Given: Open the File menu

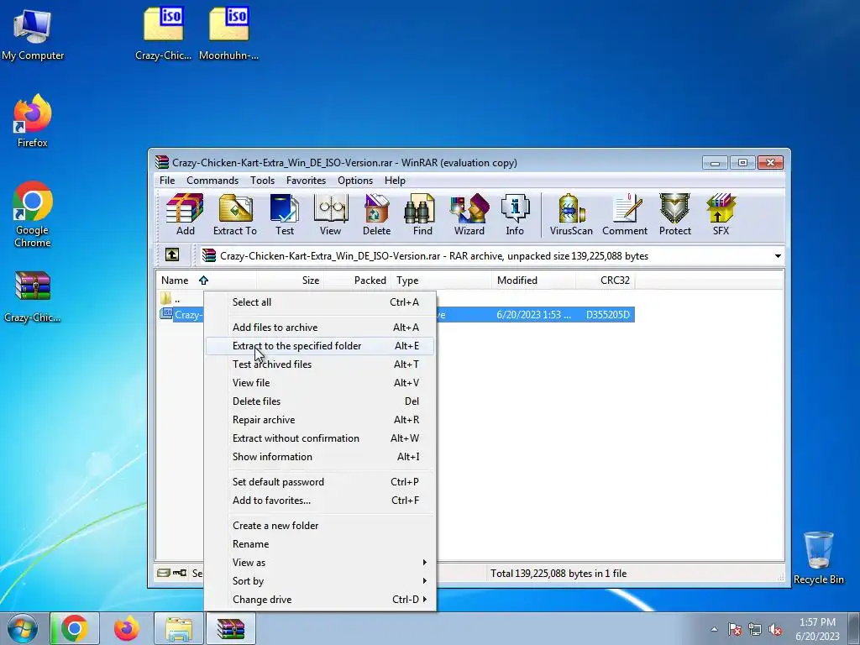Looking at the screenshot, I should point(167,181).
